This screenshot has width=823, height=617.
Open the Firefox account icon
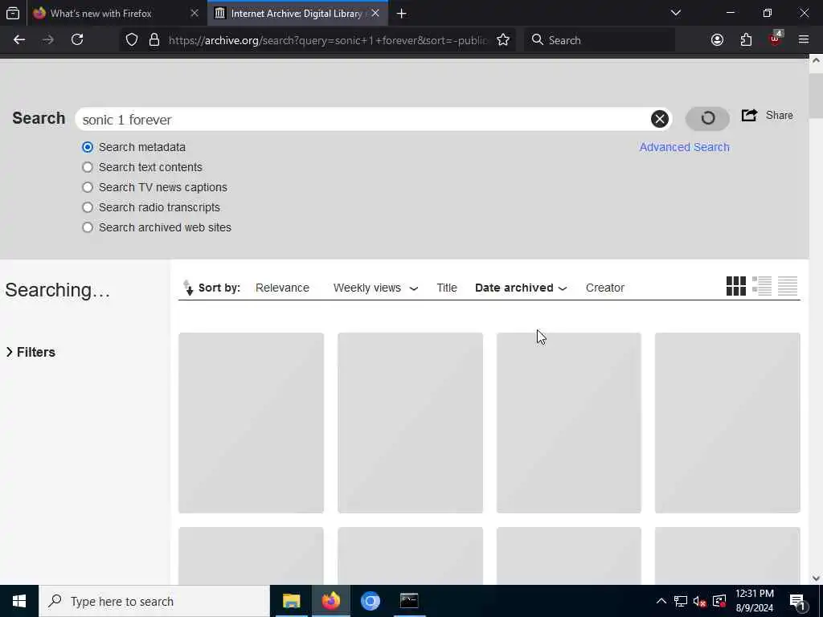(x=717, y=40)
